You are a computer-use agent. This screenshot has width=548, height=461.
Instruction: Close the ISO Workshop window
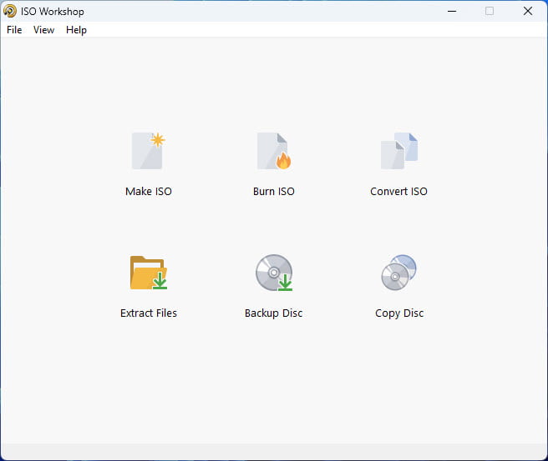528,11
